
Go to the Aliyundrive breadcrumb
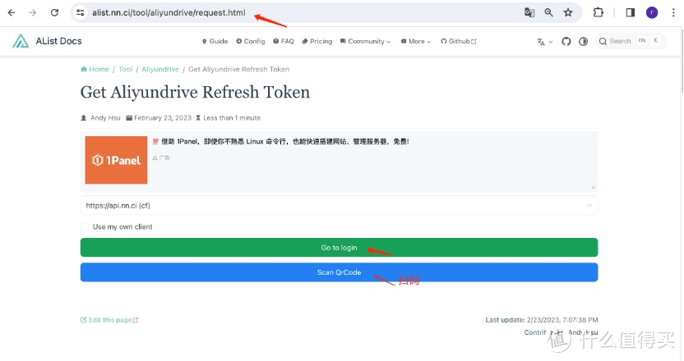point(160,69)
